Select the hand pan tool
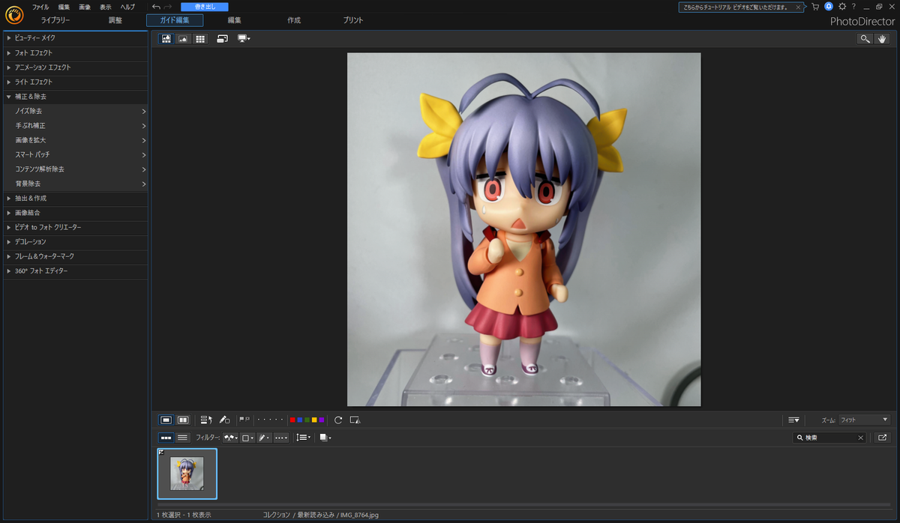 [x=882, y=39]
